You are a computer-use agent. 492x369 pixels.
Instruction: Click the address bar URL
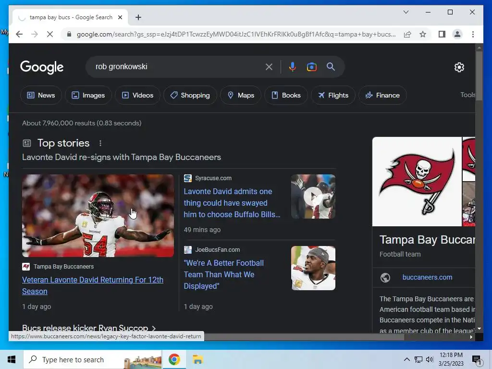tap(236, 34)
